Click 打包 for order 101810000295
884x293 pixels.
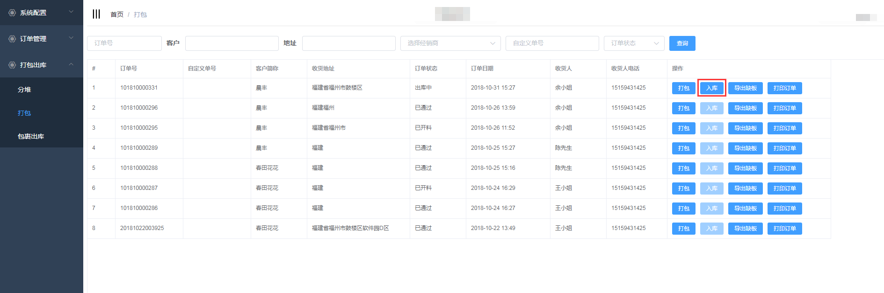click(x=684, y=128)
